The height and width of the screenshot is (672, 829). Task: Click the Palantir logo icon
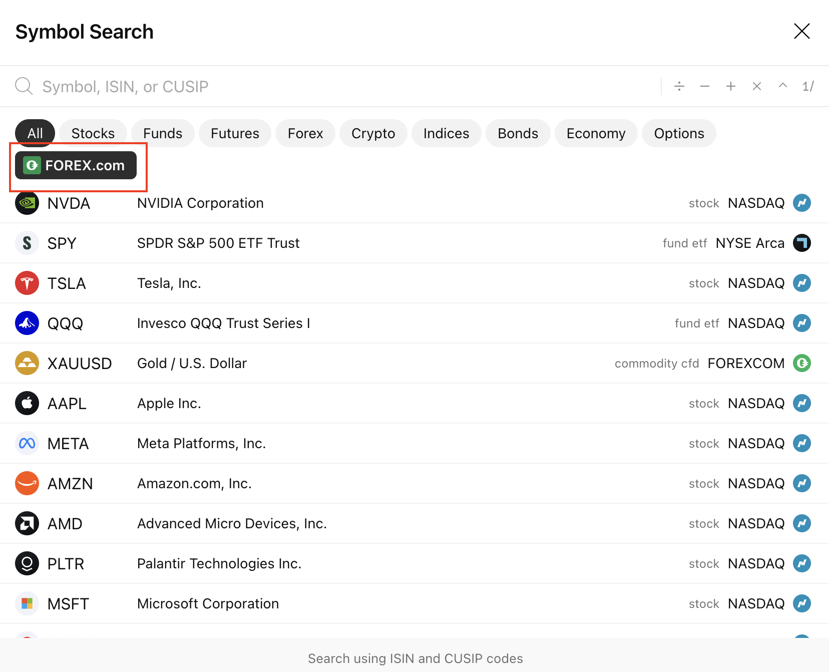point(27,563)
